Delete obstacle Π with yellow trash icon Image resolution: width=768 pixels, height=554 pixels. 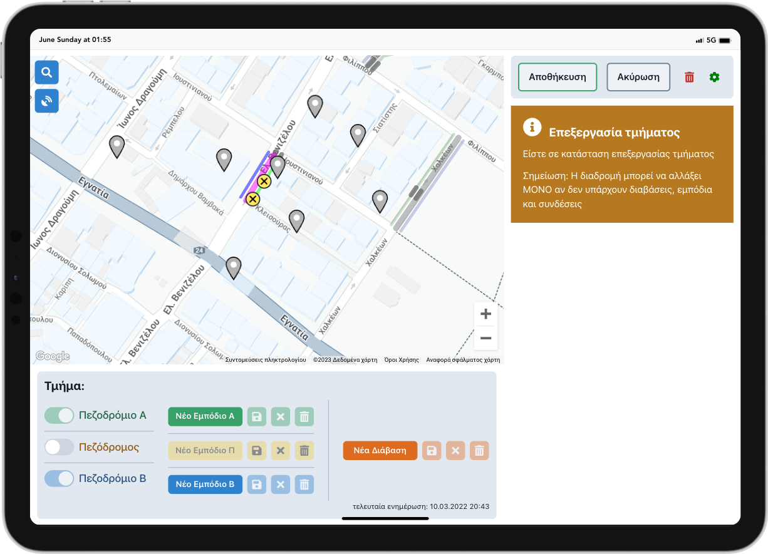pos(304,450)
